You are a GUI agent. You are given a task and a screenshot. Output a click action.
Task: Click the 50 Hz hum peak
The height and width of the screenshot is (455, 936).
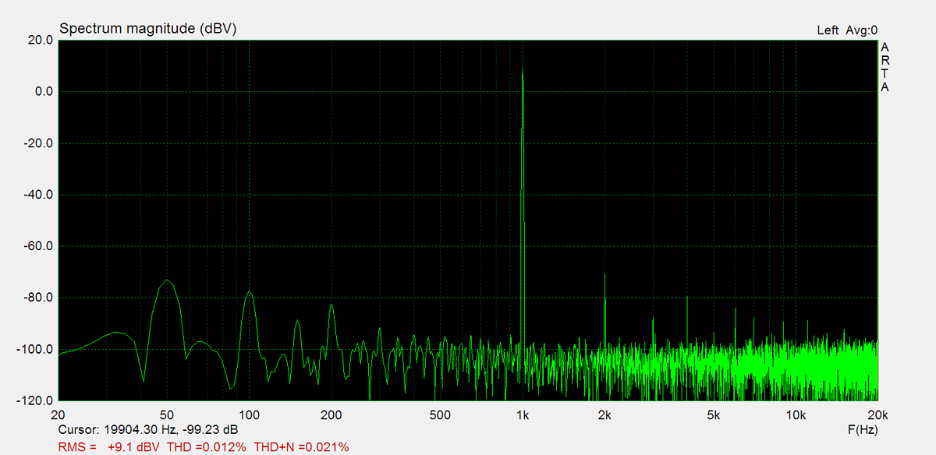click(x=167, y=281)
